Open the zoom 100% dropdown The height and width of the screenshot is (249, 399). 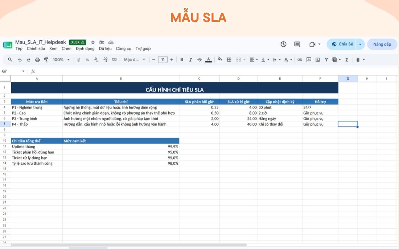[61, 60]
